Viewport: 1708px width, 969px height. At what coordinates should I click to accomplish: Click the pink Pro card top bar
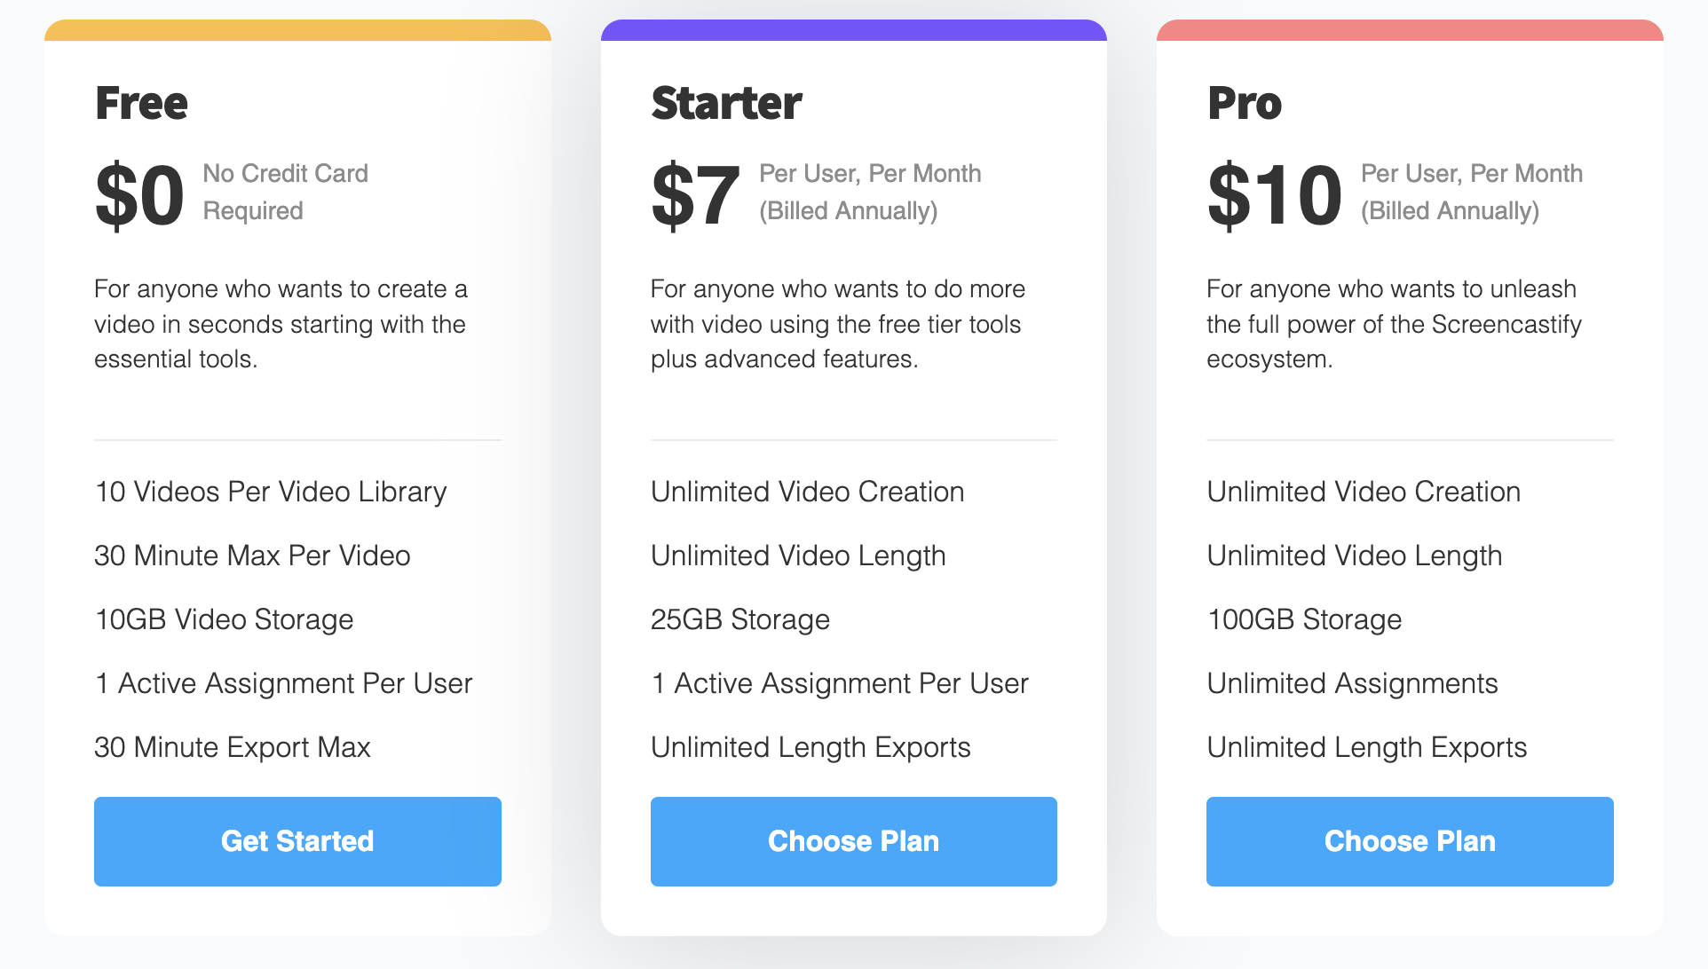[x=1410, y=30]
